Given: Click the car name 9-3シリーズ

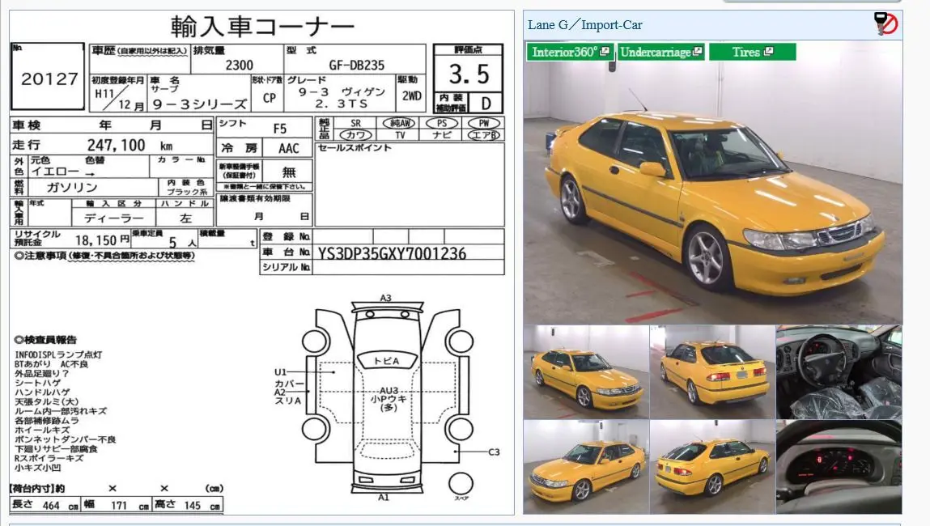Looking at the screenshot, I should [200, 104].
